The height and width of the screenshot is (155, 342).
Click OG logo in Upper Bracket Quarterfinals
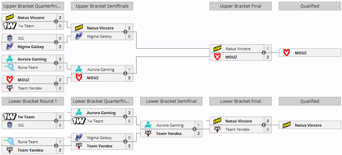pos(9,38)
